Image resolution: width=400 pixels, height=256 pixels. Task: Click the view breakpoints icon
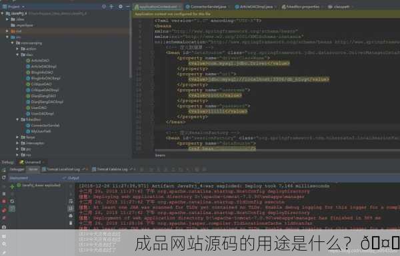tap(4, 210)
